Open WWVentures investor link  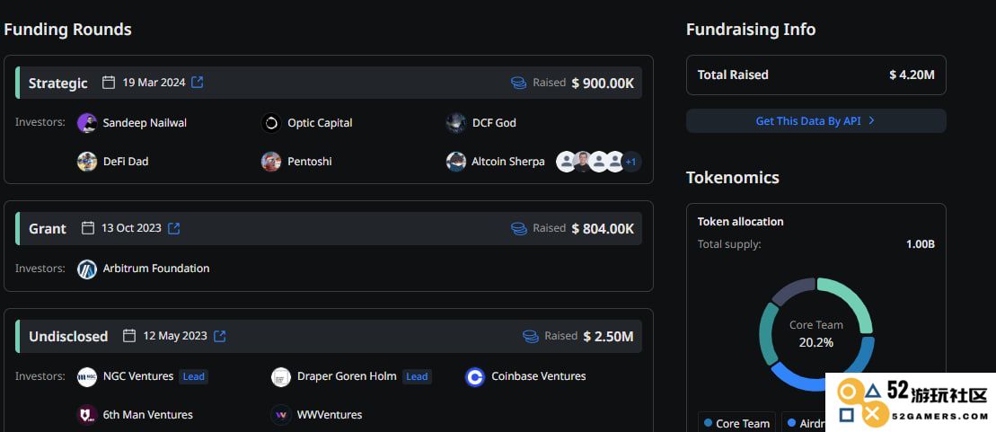[330, 415]
